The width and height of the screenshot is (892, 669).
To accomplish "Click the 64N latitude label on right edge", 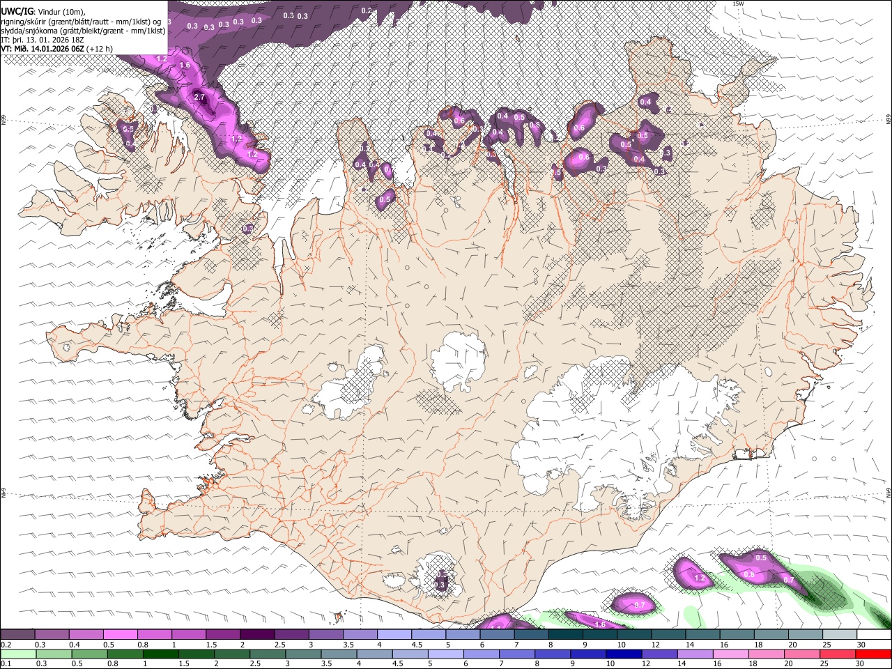I will (889, 492).
